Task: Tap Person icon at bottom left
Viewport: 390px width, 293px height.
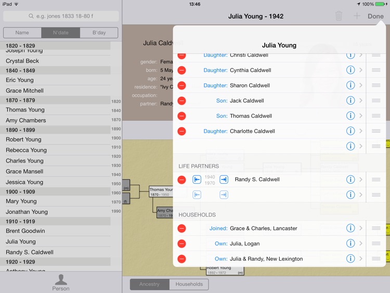Action: click(61, 283)
